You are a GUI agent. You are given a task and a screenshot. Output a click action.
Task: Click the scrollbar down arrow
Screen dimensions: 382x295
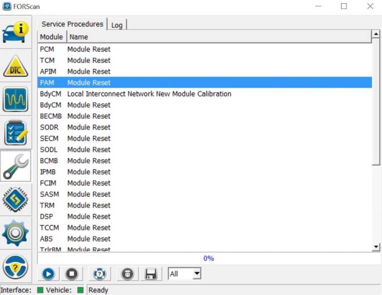coord(376,247)
